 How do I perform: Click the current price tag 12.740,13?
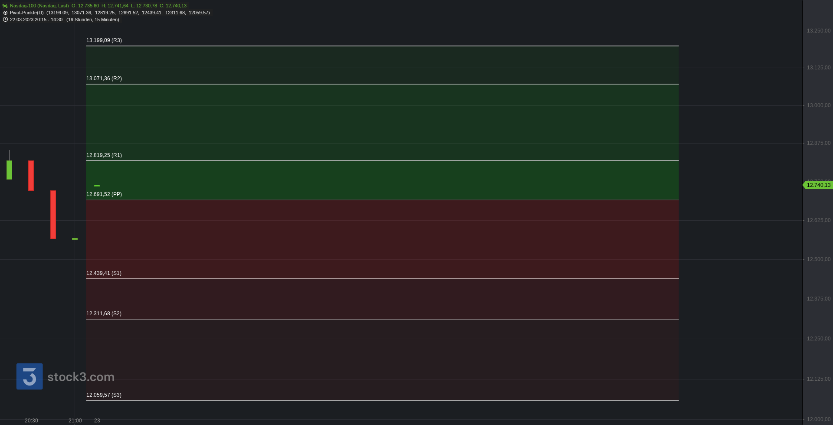click(x=818, y=185)
